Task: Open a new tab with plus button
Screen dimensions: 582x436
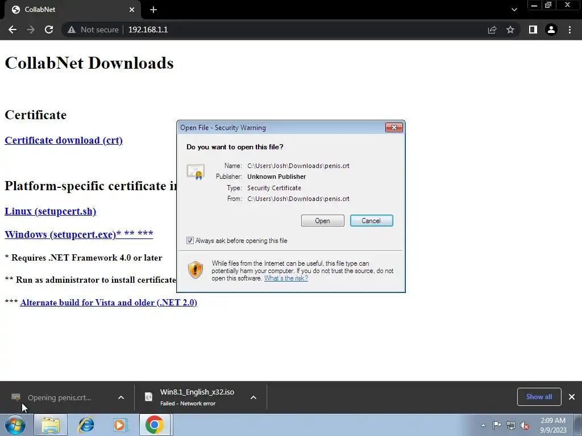Action: click(153, 10)
